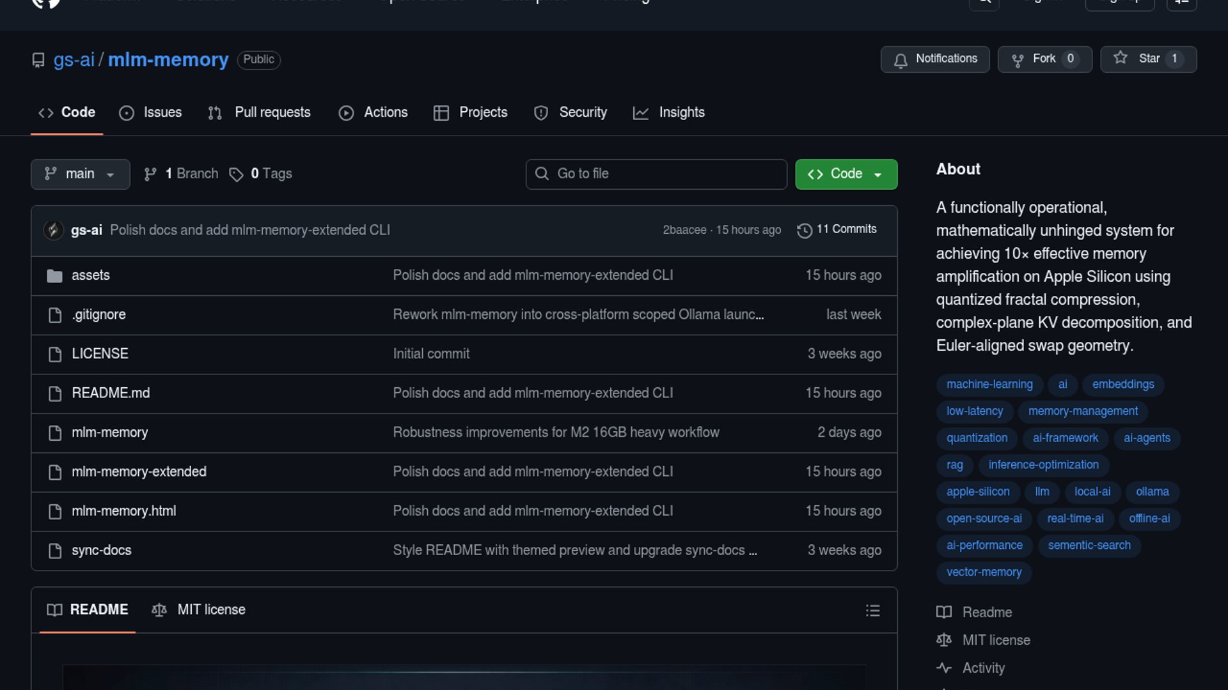Click the Fork icon button
The image size is (1228, 690).
tap(1018, 60)
